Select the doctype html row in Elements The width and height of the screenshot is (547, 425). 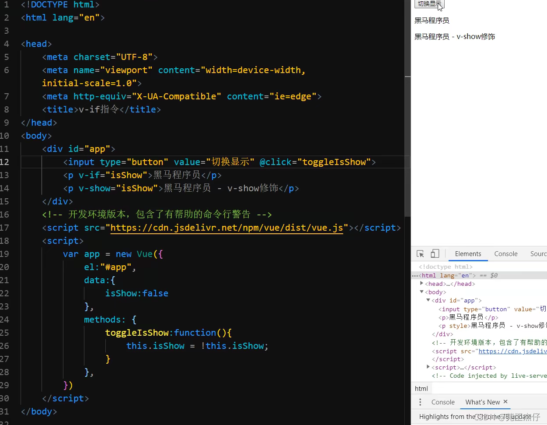coord(446,267)
